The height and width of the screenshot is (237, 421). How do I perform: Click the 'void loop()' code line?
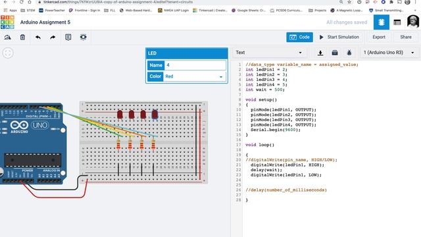pyautogui.click(x=260, y=145)
